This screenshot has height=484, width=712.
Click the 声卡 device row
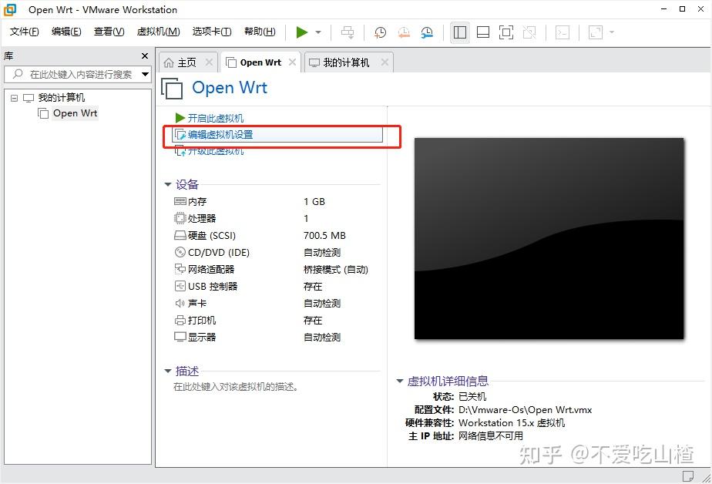(x=276, y=304)
